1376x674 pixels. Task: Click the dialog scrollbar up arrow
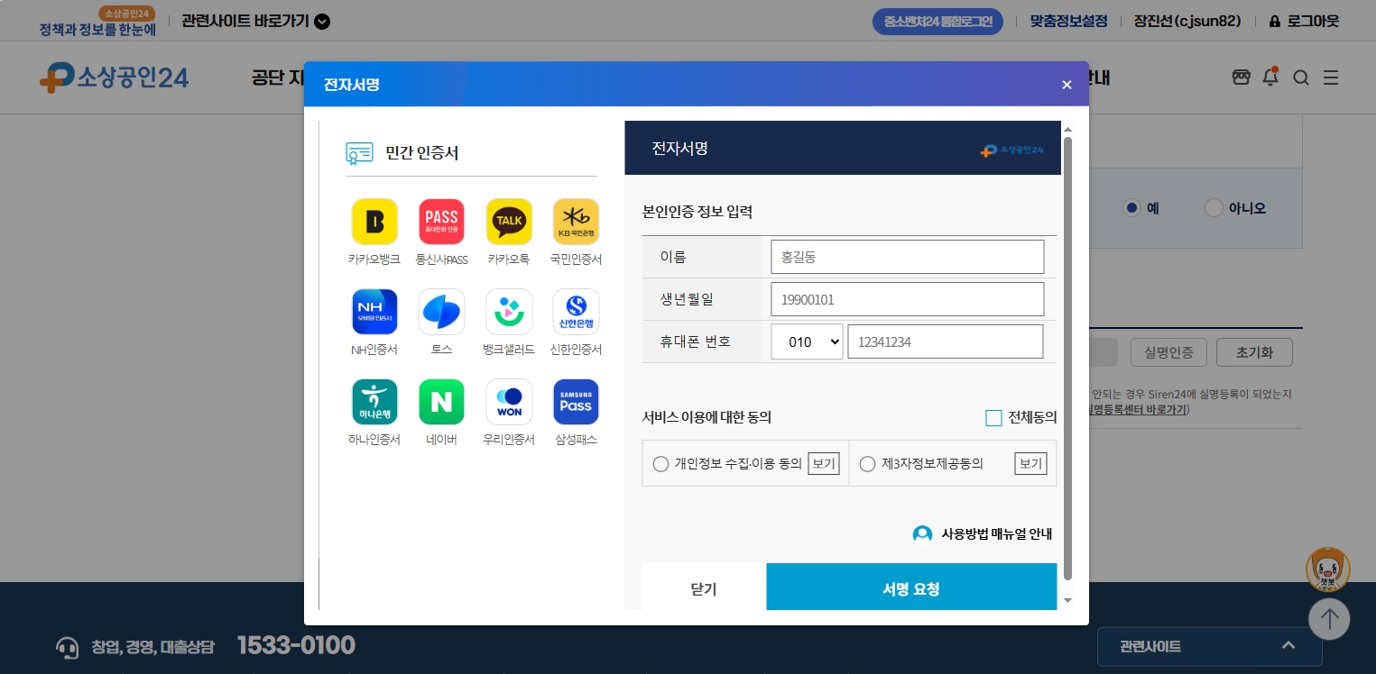click(1068, 131)
